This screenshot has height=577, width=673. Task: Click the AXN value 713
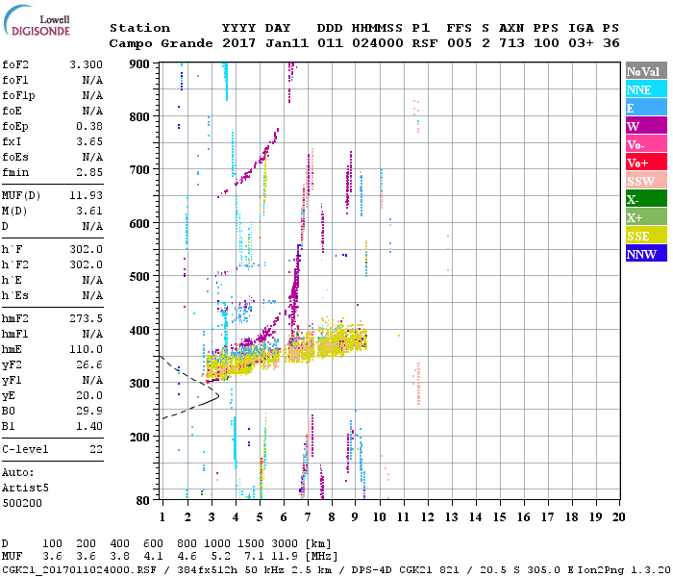click(x=511, y=43)
